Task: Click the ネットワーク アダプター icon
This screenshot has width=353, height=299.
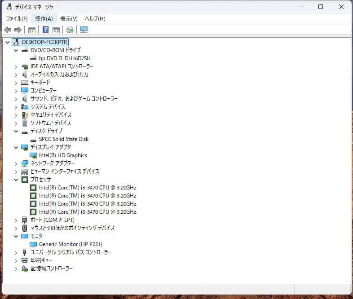Action: [x=25, y=163]
